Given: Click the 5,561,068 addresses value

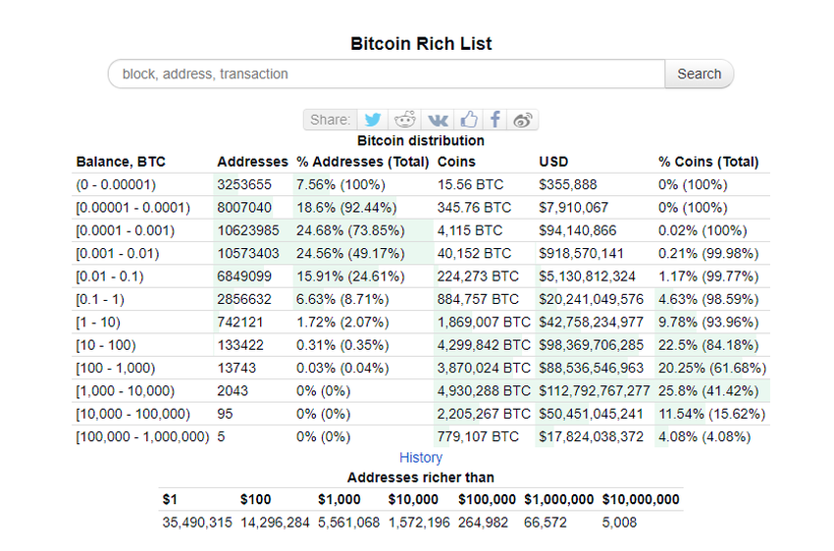Looking at the screenshot, I should tap(349, 522).
